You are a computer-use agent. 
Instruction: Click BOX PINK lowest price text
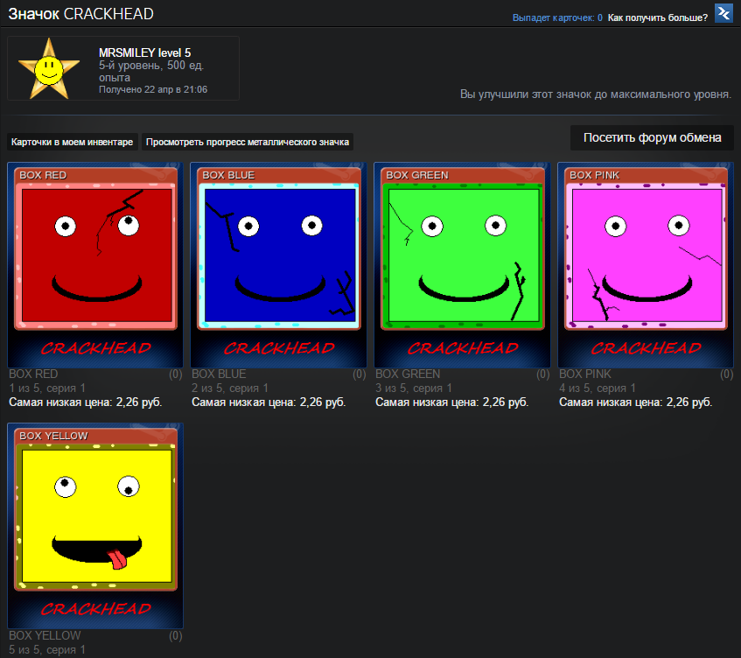[x=636, y=402]
